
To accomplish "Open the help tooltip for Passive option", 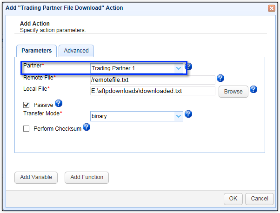I will tap(59, 103).
